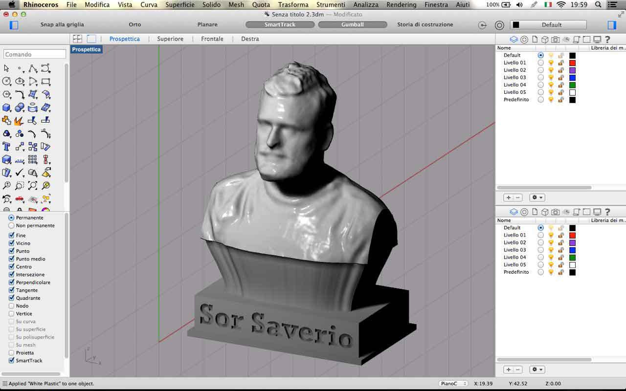
Task: Toggle the SmartTrack button
Action: pos(280,24)
